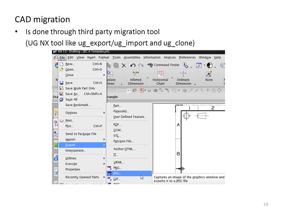Click the New file icon in File menu
This screenshot has width=285, height=214.
coord(62,64)
